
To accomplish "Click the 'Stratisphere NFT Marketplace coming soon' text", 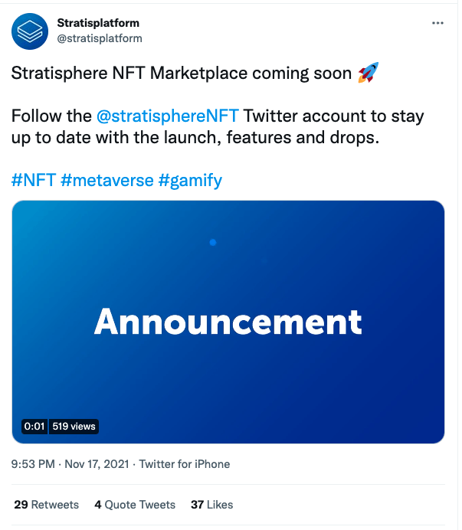I will [x=182, y=74].
